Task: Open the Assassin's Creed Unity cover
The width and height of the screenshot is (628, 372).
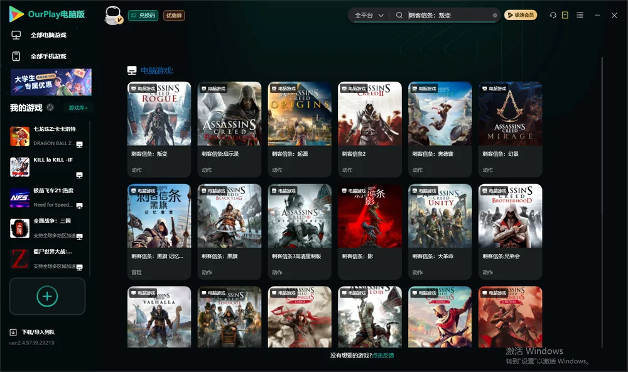Action: [440, 216]
